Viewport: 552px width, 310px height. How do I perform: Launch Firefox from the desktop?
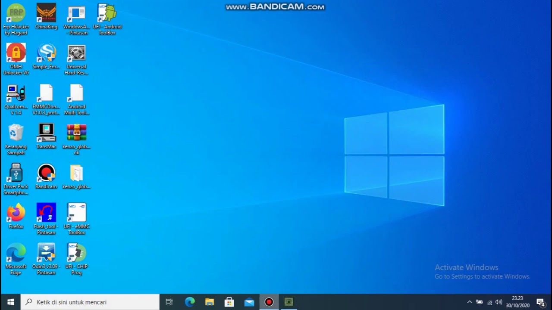coord(16,216)
